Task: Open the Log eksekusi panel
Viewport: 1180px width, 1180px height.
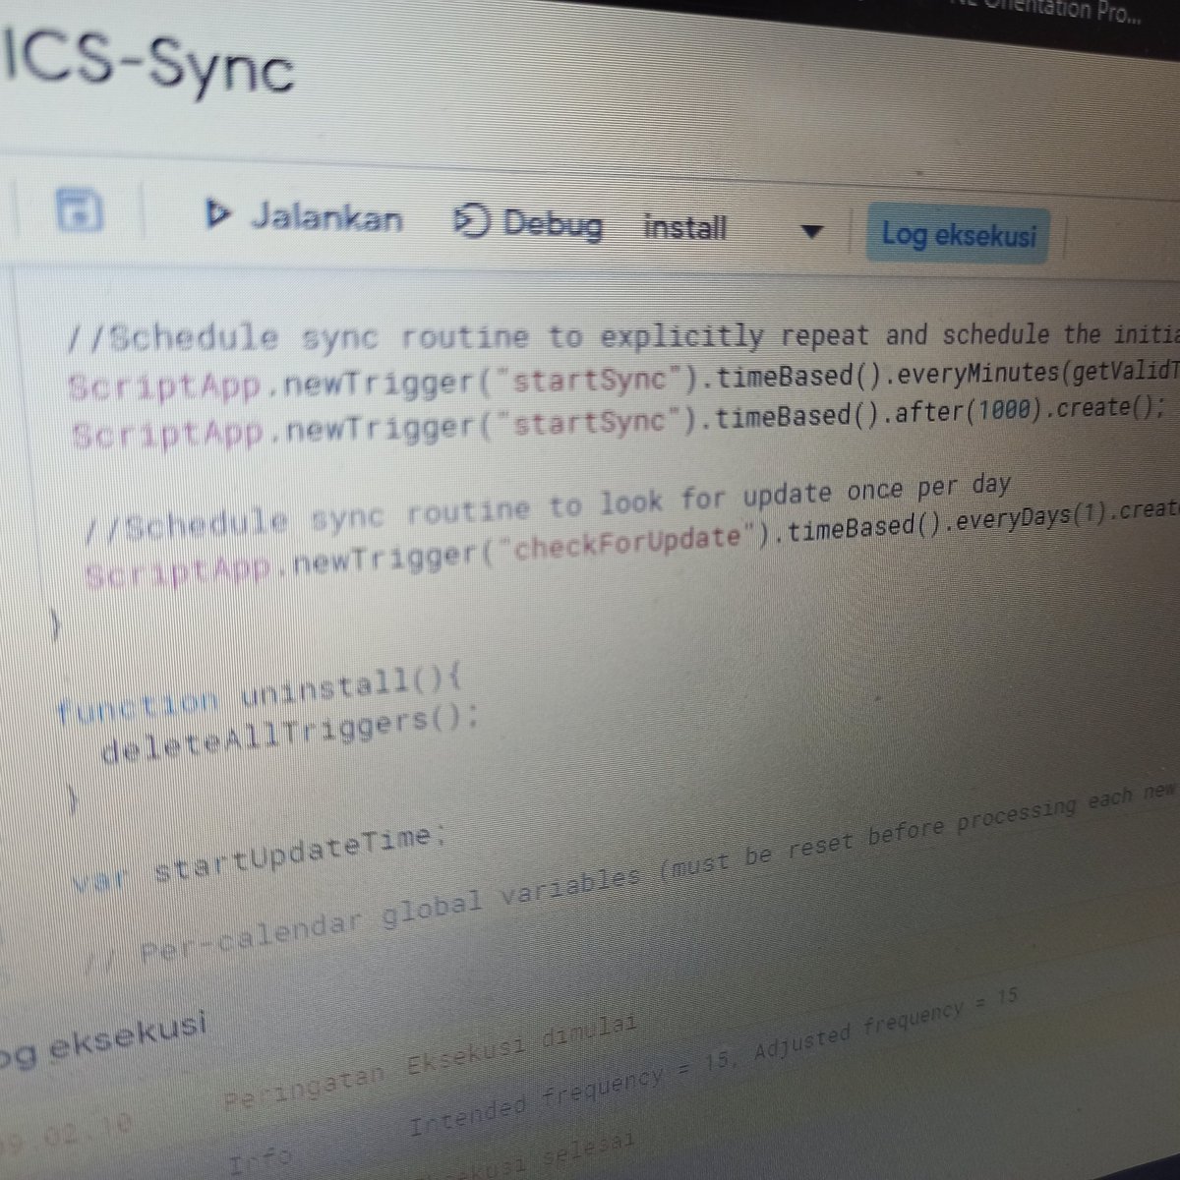Action: point(961,235)
